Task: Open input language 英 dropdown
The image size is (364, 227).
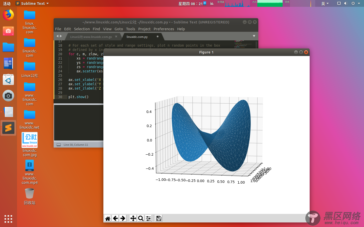Action: coord(325,3)
